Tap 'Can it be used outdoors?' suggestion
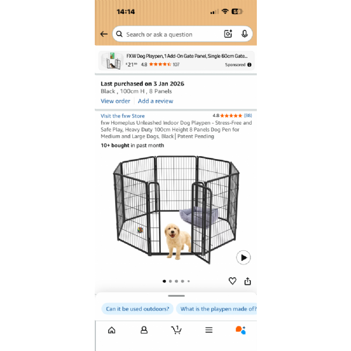The height and width of the screenshot is (351, 351). (x=137, y=309)
